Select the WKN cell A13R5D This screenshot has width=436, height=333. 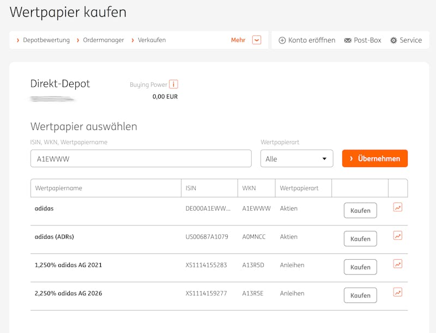tap(253, 265)
